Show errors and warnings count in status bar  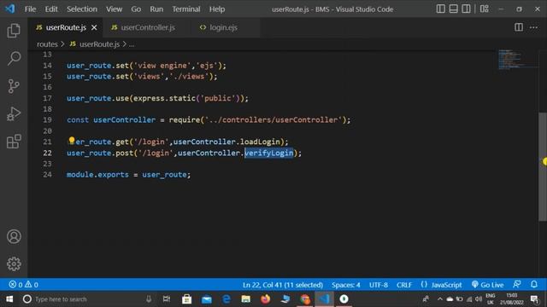pyautogui.click(x=23, y=285)
